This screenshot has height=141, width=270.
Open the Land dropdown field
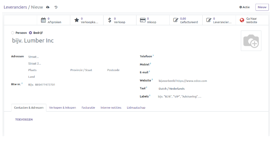[77, 77]
